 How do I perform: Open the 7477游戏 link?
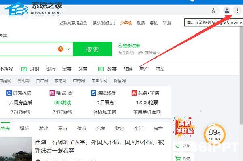point(63,112)
